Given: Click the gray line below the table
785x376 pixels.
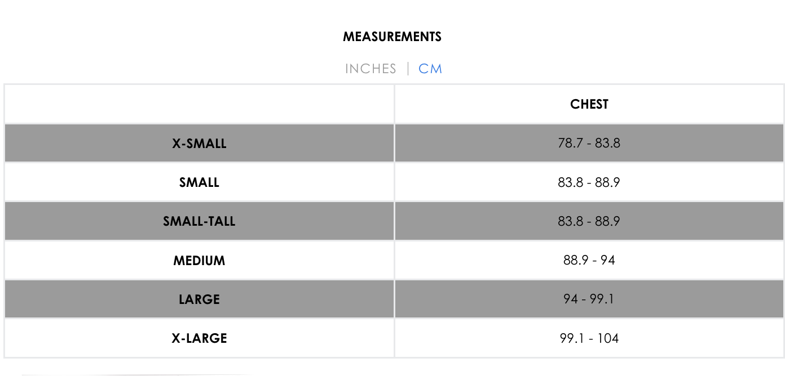Looking at the screenshot, I should point(138,374).
